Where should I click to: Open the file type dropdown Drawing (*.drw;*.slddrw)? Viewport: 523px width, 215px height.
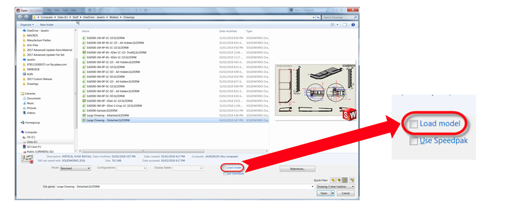pyautogui.click(x=335, y=187)
